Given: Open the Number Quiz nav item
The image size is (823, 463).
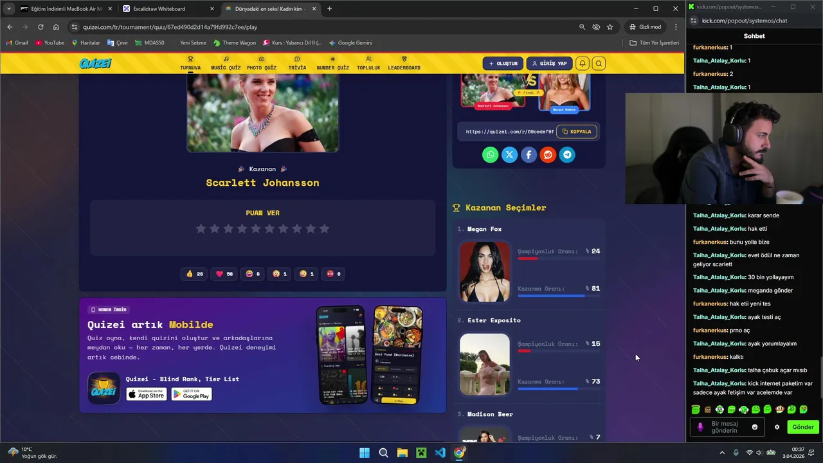Looking at the screenshot, I should coord(333,64).
